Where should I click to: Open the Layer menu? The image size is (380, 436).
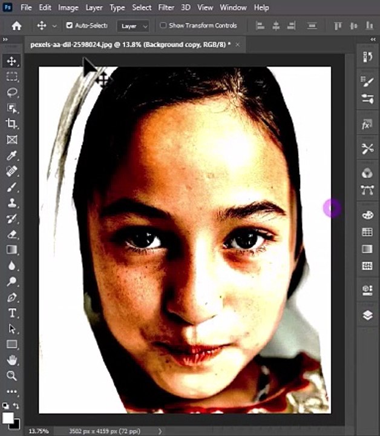tap(94, 8)
